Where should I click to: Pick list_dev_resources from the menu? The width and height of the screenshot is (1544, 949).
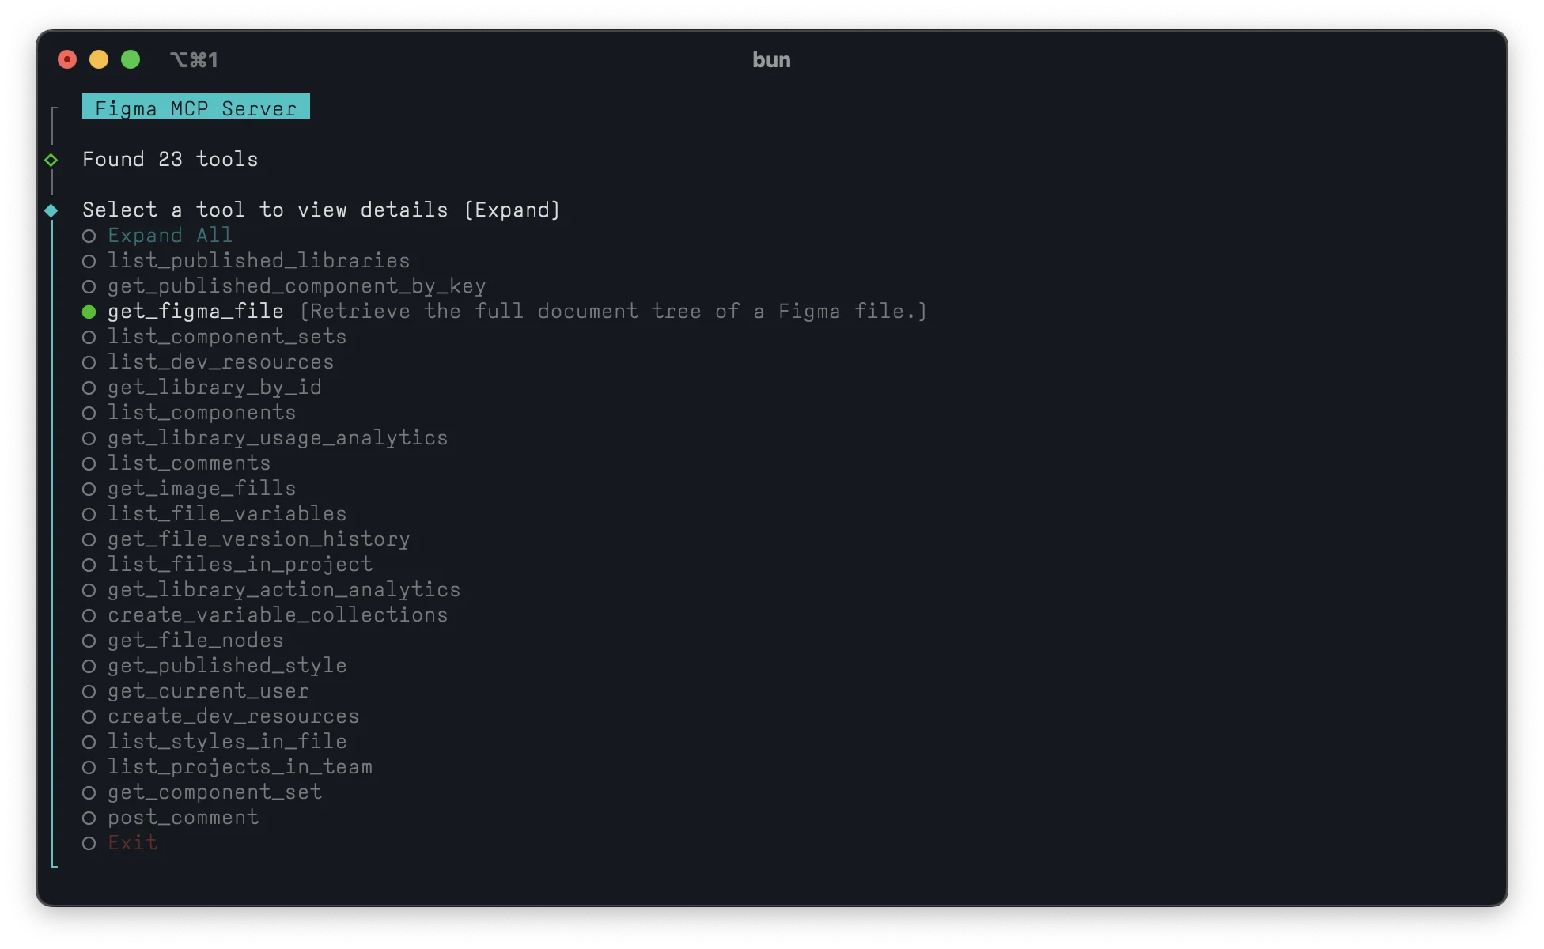point(221,361)
